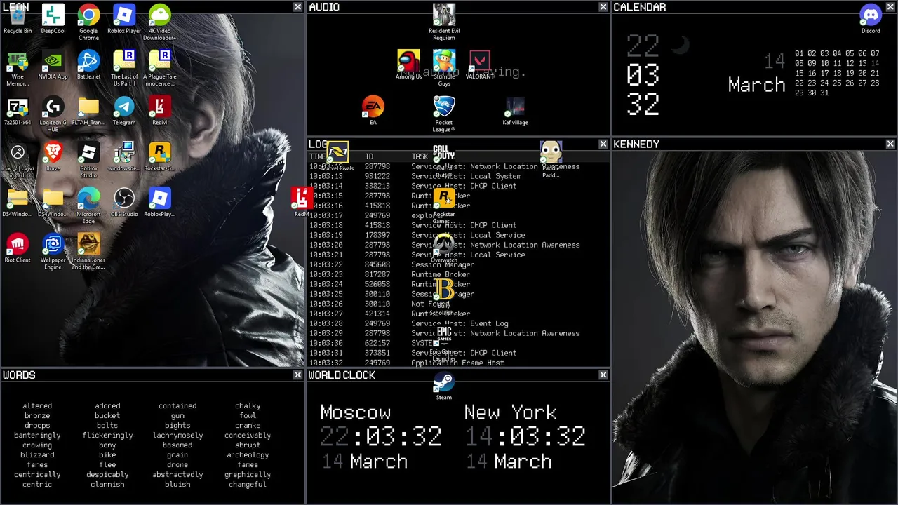Open the FLTAH_Tran folder icon

88,111
